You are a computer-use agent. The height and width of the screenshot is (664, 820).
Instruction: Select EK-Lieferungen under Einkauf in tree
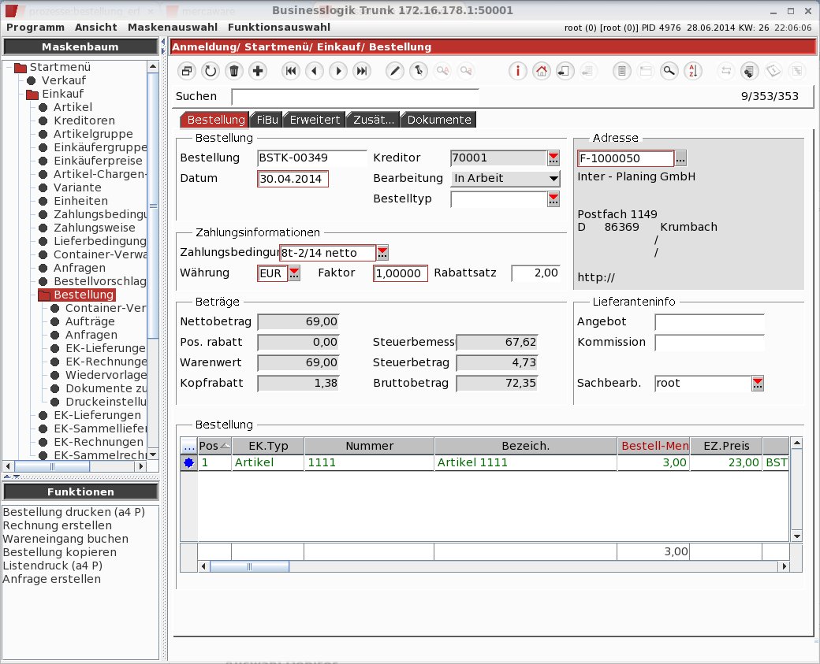(97, 415)
